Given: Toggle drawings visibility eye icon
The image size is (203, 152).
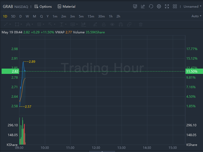Looking at the screenshot, I should [112, 24].
